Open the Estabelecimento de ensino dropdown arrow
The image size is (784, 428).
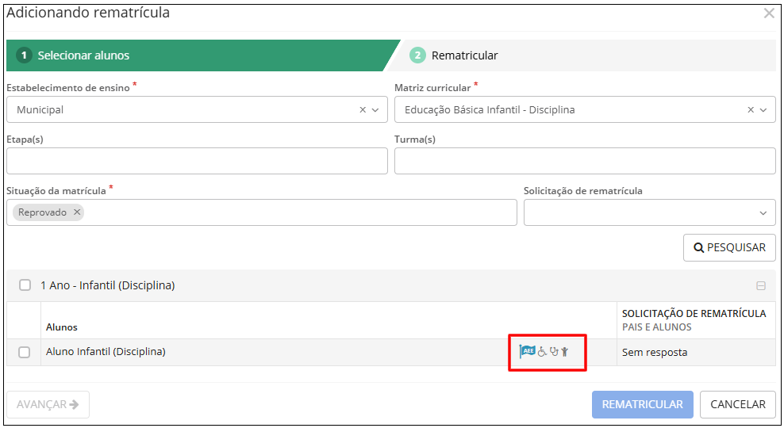tap(375, 110)
